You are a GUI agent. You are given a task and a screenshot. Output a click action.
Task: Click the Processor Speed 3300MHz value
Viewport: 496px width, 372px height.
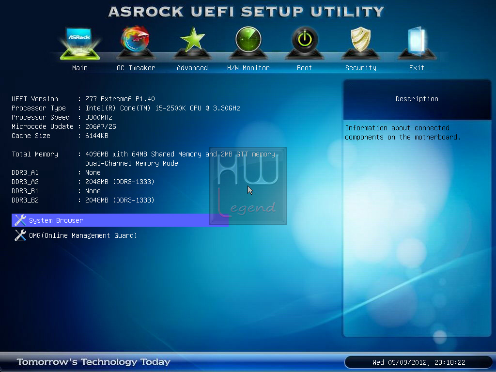[99, 117]
